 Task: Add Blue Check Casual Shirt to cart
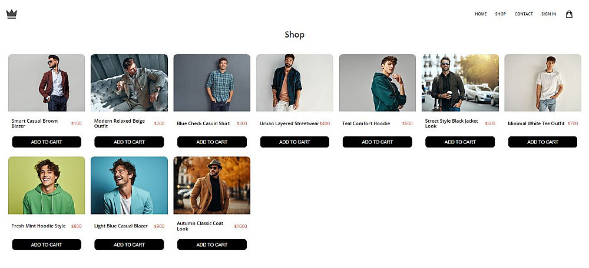click(x=212, y=142)
